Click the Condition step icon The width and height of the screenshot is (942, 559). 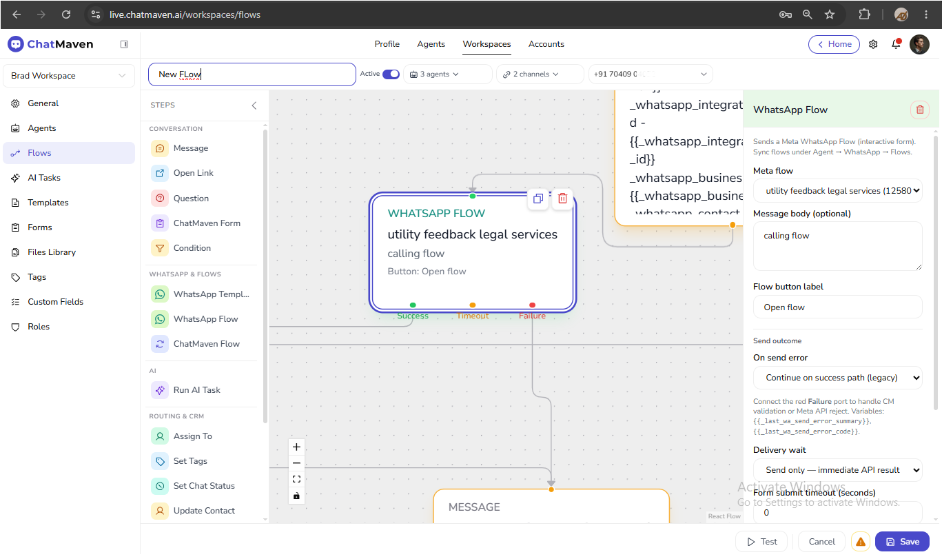tap(160, 248)
